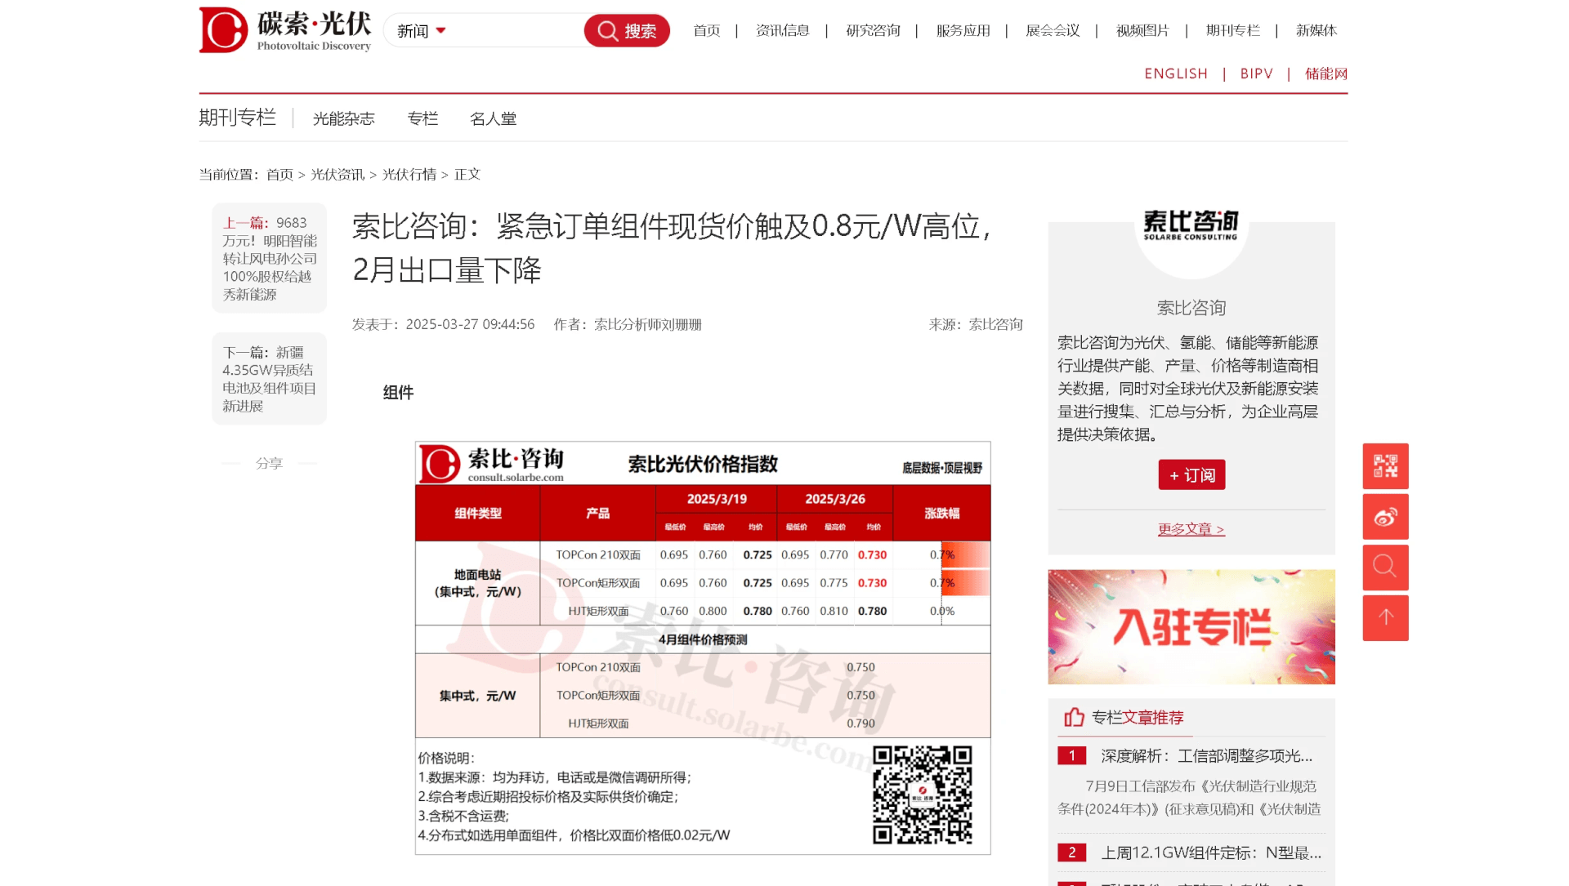1569x886 pixels.
Task: Select the 专栏 sub-tab
Action: 422,118
